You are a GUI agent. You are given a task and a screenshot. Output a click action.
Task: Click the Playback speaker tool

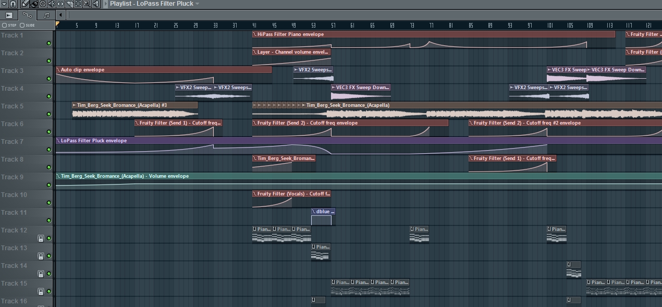[95, 4]
